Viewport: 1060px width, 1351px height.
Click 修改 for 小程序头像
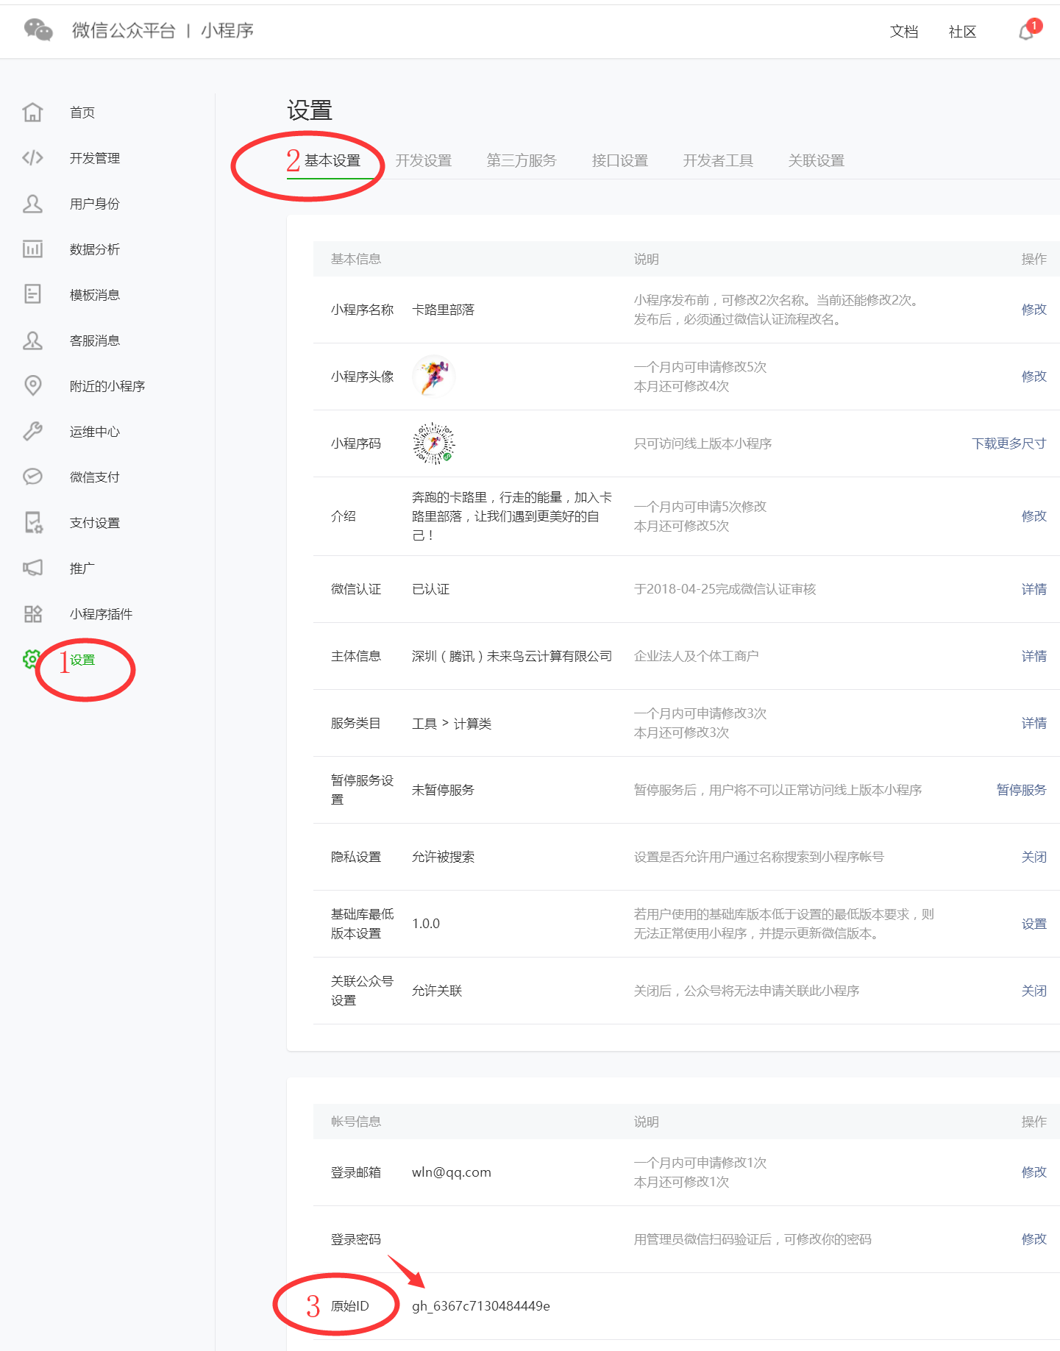[1034, 377]
